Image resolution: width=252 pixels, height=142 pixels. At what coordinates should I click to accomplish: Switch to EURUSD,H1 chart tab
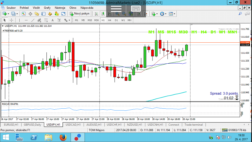[11, 125]
